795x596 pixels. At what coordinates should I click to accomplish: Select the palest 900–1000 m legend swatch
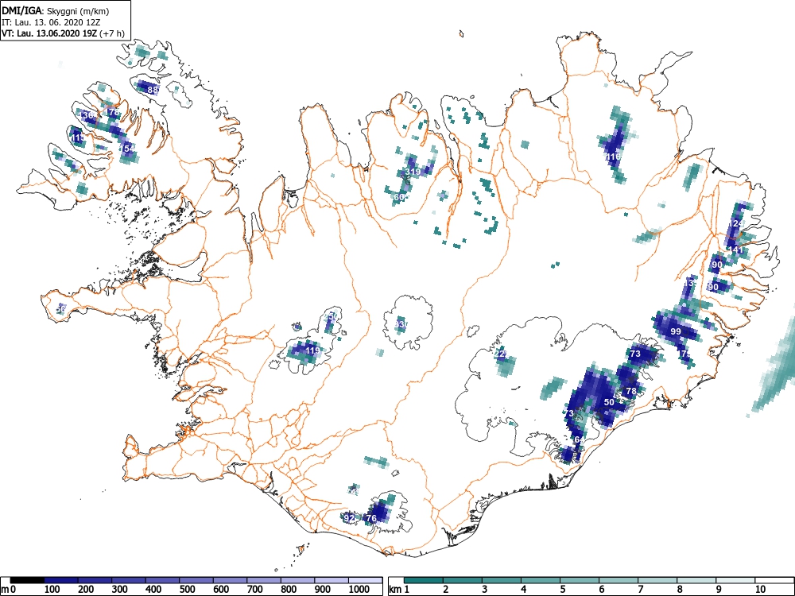click(332, 580)
